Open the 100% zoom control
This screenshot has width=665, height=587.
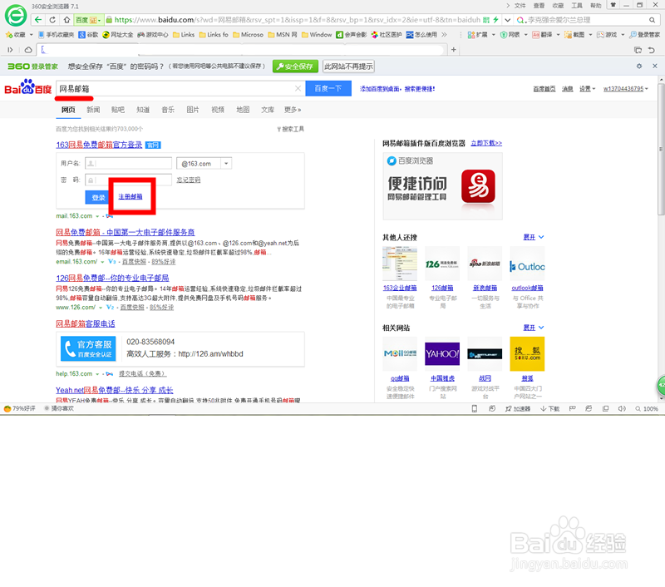tap(647, 409)
